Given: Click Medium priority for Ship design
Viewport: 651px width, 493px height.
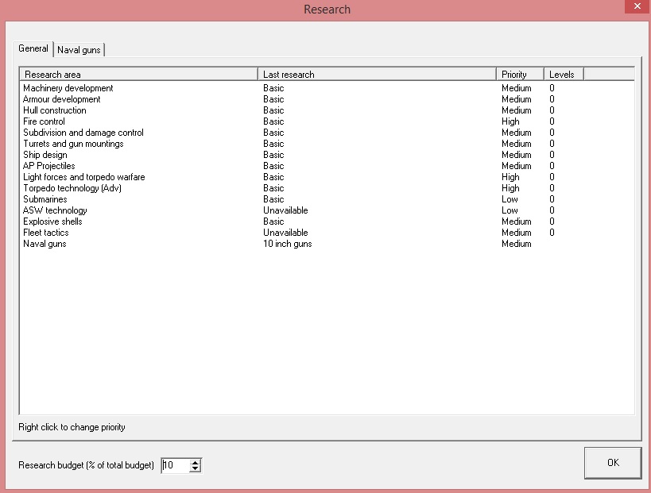Looking at the screenshot, I should pyautogui.click(x=517, y=155).
